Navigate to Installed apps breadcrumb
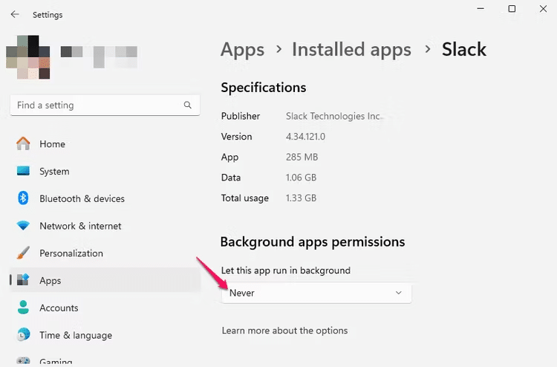Image resolution: width=557 pixels, height=367 pixels. click(x=351, y=50)
